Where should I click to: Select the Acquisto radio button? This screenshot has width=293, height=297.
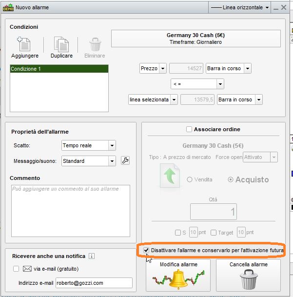[231, 179]
